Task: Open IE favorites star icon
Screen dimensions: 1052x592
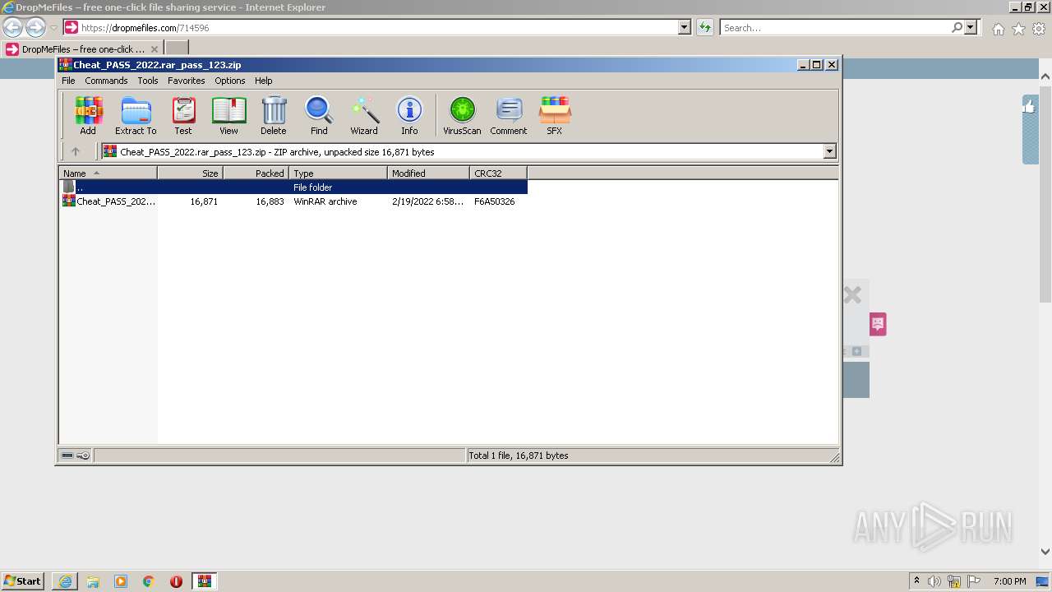Action: point(1018,29)
